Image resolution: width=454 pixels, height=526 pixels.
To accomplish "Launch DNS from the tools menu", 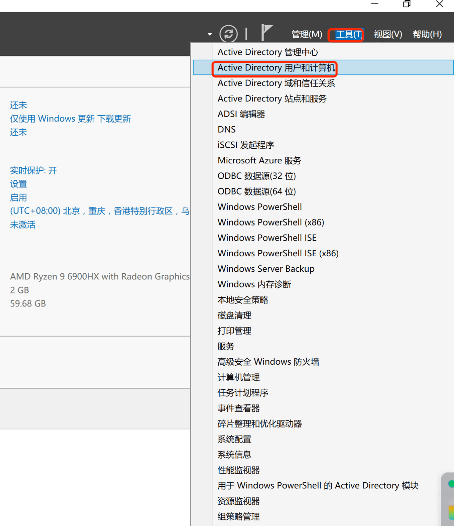I will [x=227, y=130].
